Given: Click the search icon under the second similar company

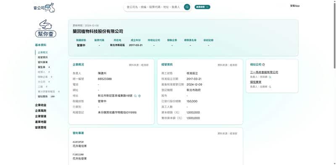Looking at the screenshot, I should 270,87.
